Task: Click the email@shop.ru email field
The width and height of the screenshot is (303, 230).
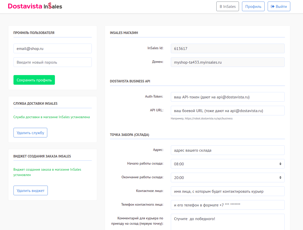Action: pyautogui.click(x=53, y=48)
